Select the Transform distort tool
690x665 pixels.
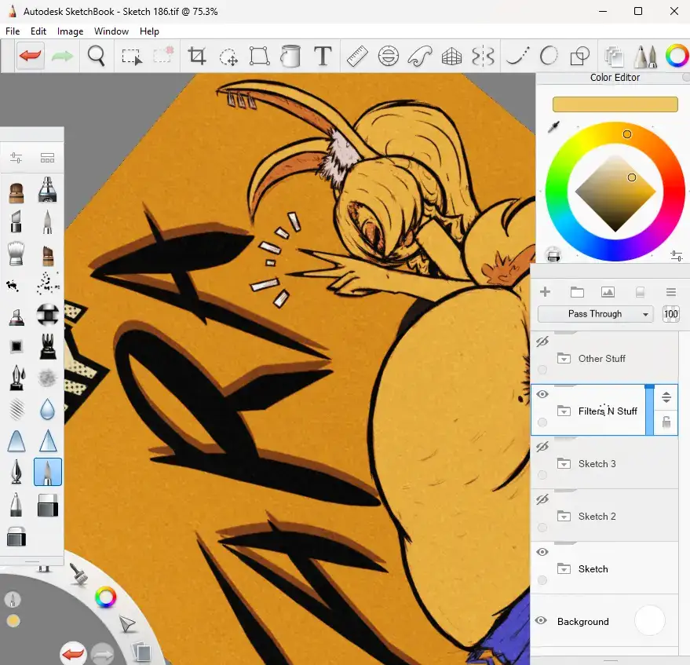pos(260,56)
